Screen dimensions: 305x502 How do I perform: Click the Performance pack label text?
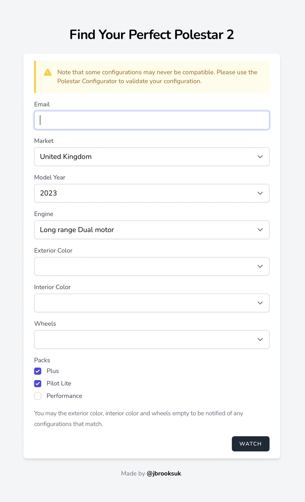click(64, 396)
